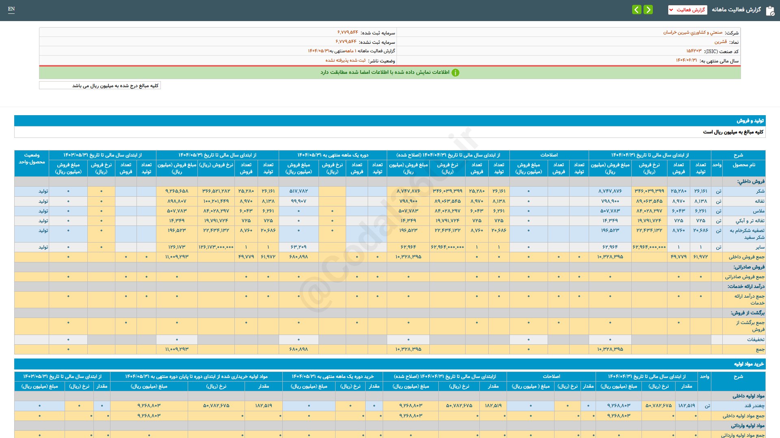Viewport: 780px width, 438px height.
Task: Click the symbol name قشرين
Action: 721,42
